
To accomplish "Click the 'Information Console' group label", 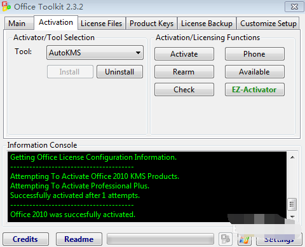I will 42,145.
